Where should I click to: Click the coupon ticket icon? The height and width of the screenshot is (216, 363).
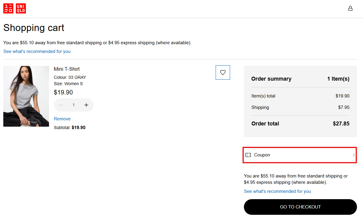248,155
